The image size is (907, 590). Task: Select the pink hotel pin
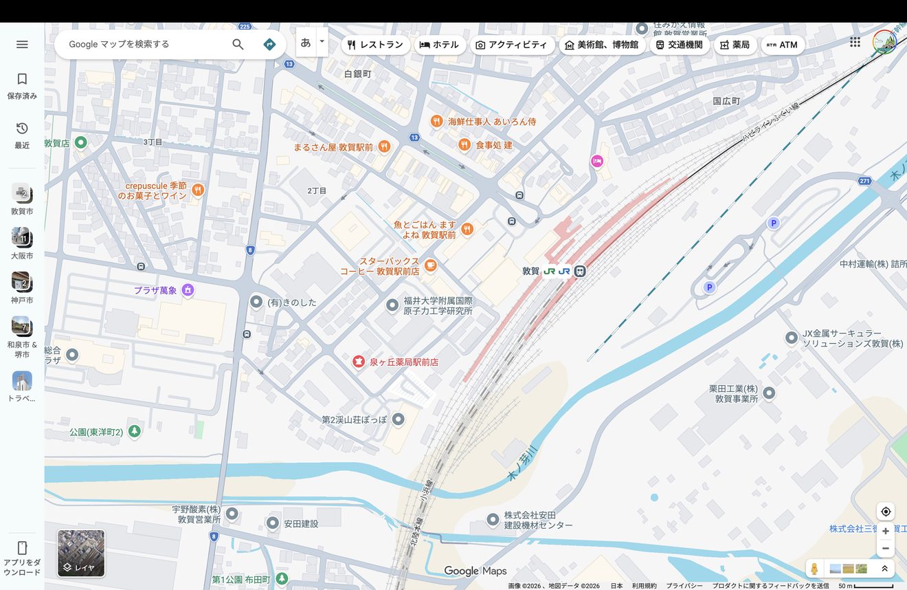pos(597,161)
